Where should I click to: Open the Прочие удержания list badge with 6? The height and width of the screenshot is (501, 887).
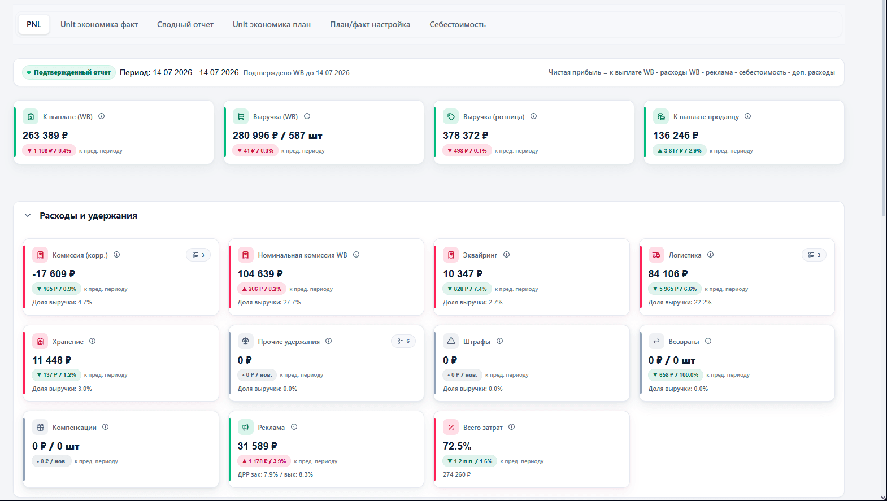[x=403, y=341]
